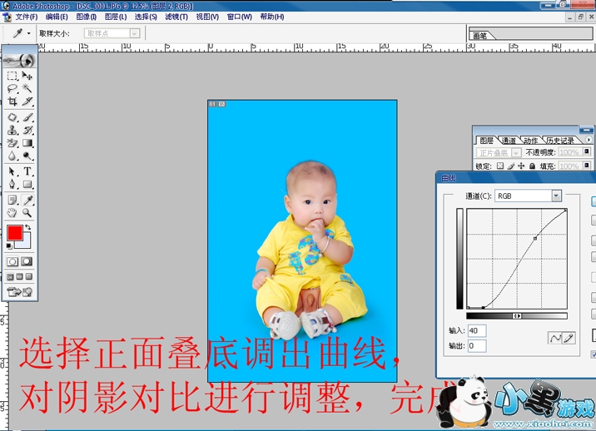Select the Magic Wand tool
This screenshot has width=596, height=431.
click(27, 88)
